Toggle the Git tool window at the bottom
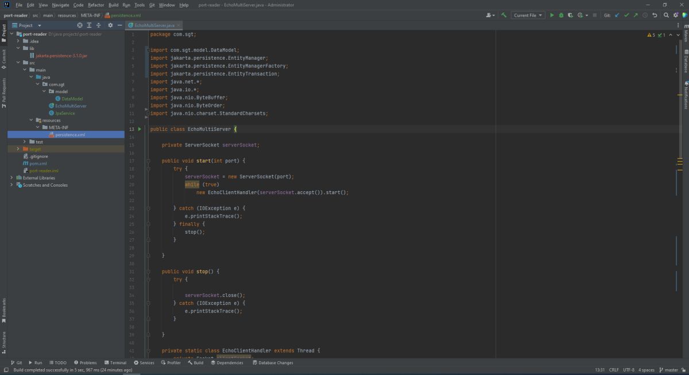689x375 pixels. point(16,362)
